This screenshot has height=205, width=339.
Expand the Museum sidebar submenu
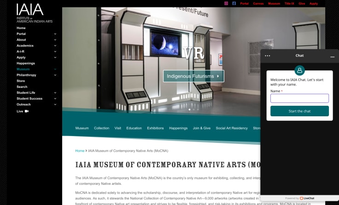pos(55,69)
